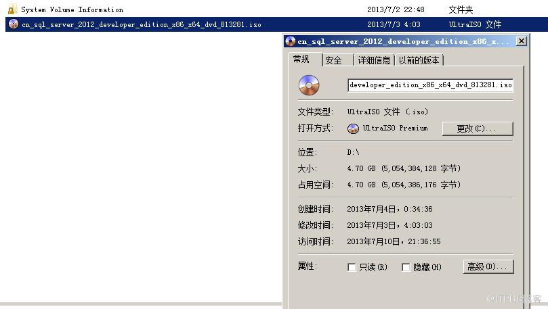Click the 修改时间 label
Viewport: 548px width, 309px height.
click(x=315, y=225)
